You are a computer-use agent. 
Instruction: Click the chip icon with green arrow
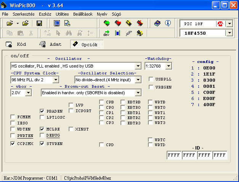click(107, 23)
